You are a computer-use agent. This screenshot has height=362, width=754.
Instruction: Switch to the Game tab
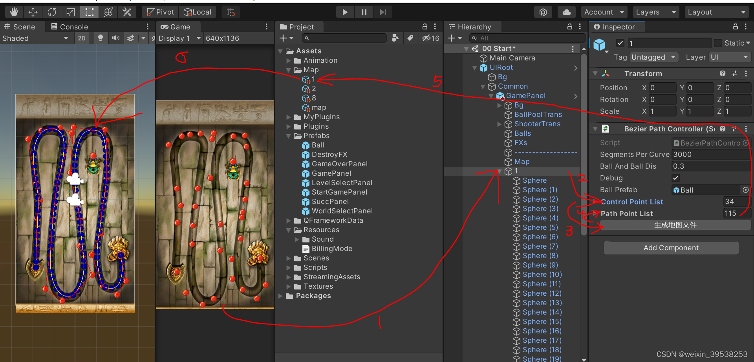click(176, 27)
